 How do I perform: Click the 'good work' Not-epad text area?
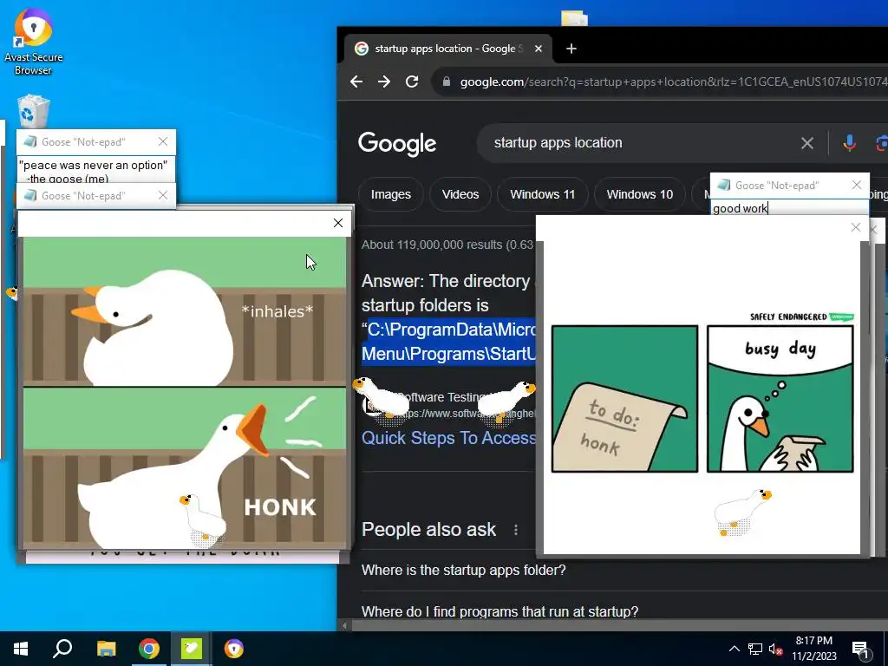[x=789, y=208]
